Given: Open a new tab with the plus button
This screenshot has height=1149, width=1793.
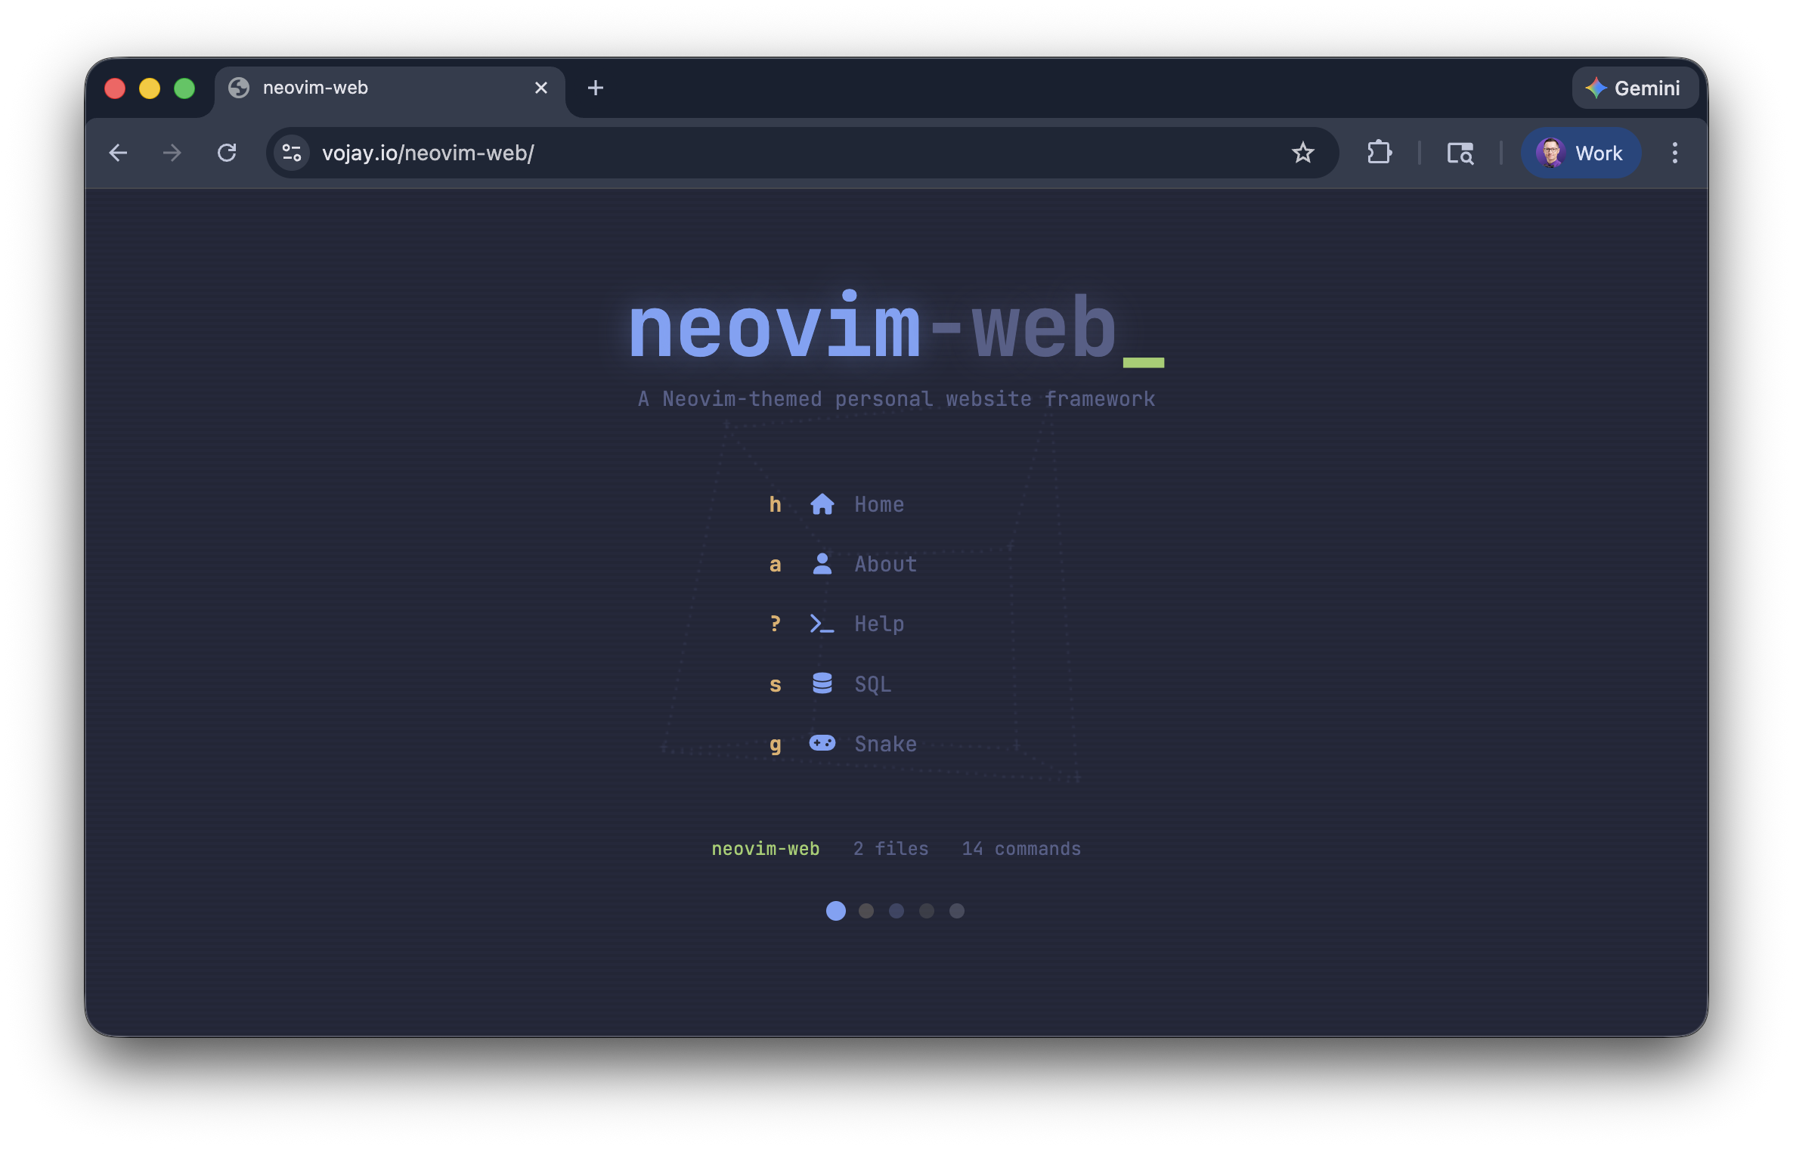Looking at the screenshot, I should (596, 88).
